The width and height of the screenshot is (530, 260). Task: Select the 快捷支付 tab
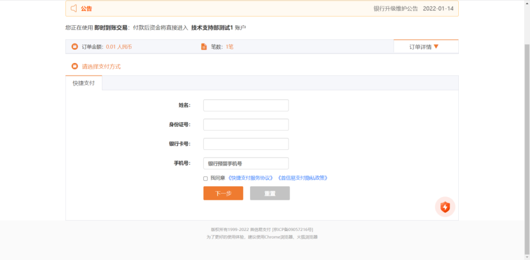(83, 83)
